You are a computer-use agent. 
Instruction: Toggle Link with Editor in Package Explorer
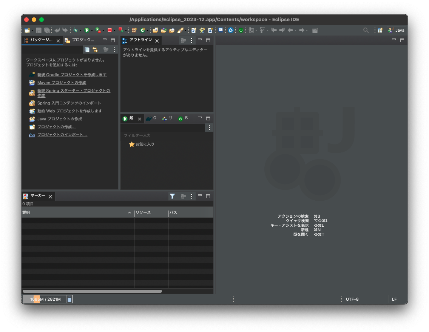point(95,49)
